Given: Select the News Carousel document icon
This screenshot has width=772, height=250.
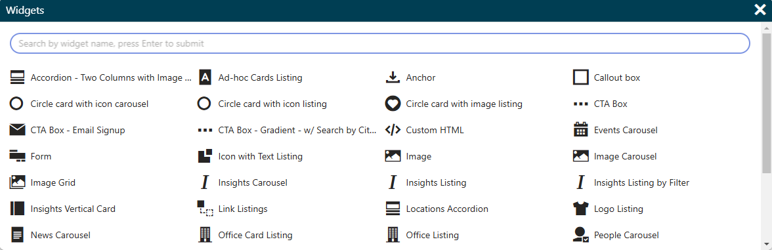Looking at the screenshot, I should point(17,235).
